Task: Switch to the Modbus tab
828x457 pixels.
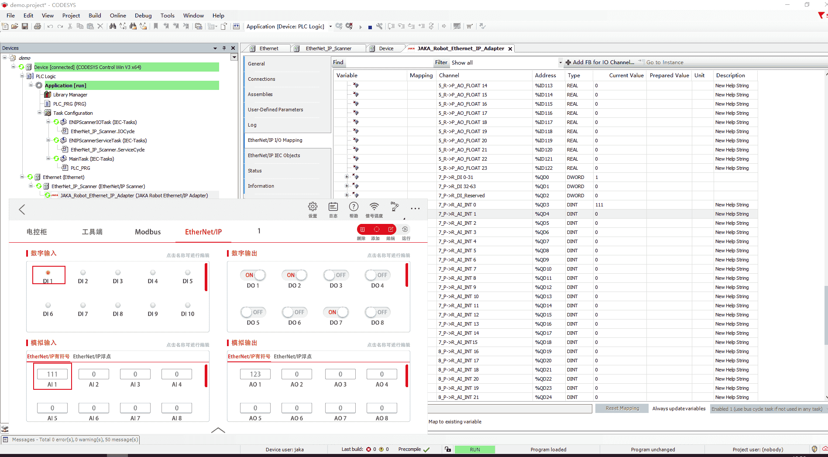Action: click(x=148, y=232)
